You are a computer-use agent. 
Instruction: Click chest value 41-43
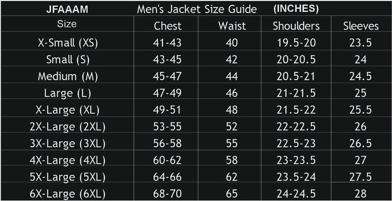pyautogui.click(x=167, y=43)
